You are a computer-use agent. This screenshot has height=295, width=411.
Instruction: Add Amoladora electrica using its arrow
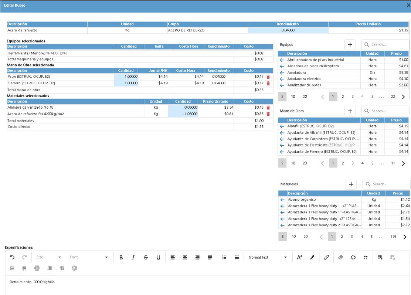tap(282, 79)
